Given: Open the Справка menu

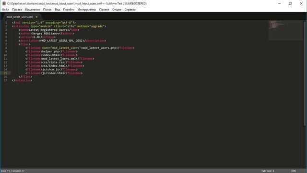Looking at the screenshot, I should click(x=130, y=10).
